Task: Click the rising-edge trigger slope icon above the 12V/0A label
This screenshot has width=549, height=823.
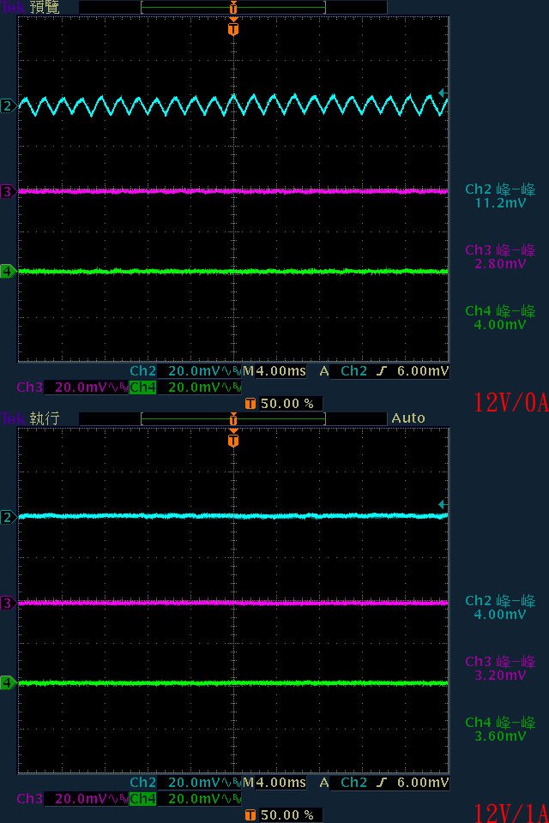Action: pyautogui.click(x=383, y=371)
